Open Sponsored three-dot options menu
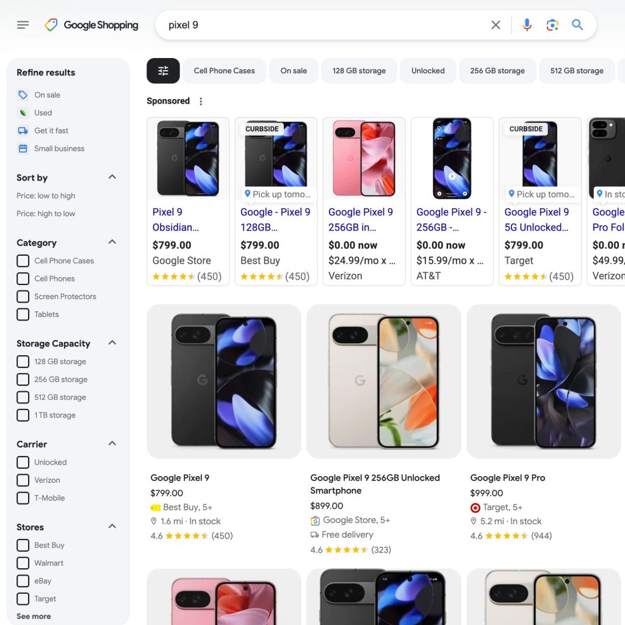Image resolution: width=625 pixels, height=625 pixels. coord(201,101)
